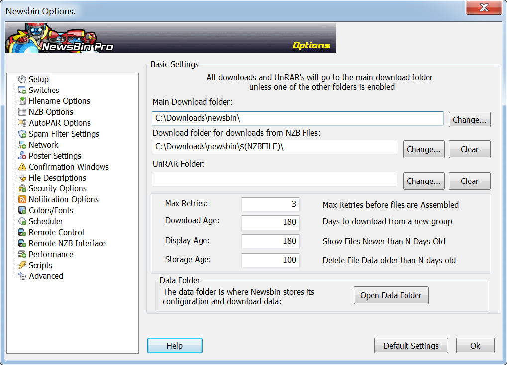
Task: Click Change for NZB download folder
Action: point(423,149)
